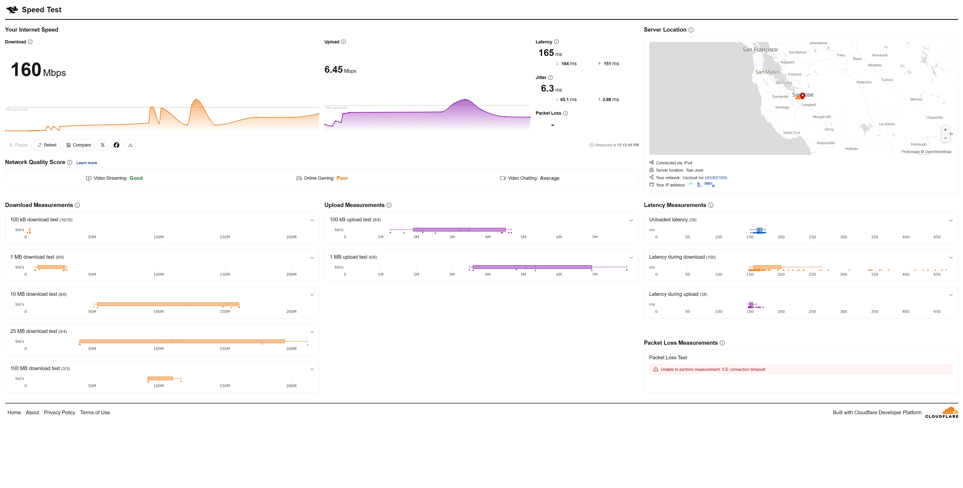The width and height of the screenshot is (963, 488).
Task: Open the AS402169 network link
Action: coord(716,178)
